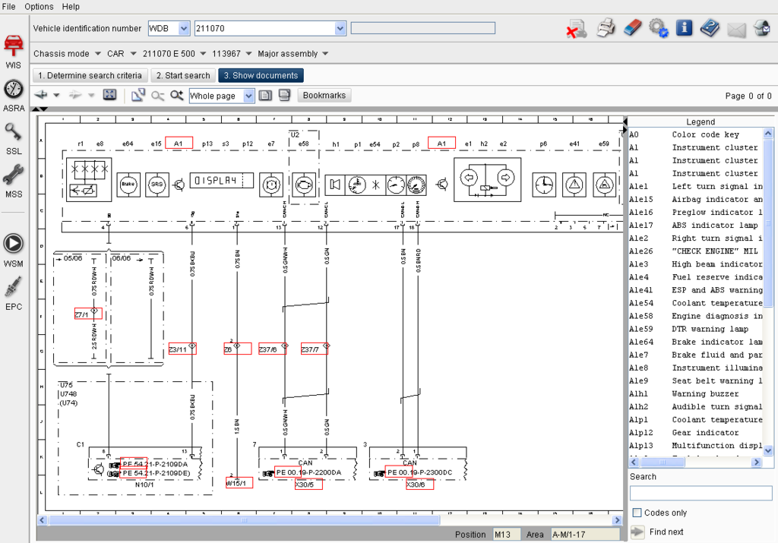Open the blue information icon

(x=685, y=27)
